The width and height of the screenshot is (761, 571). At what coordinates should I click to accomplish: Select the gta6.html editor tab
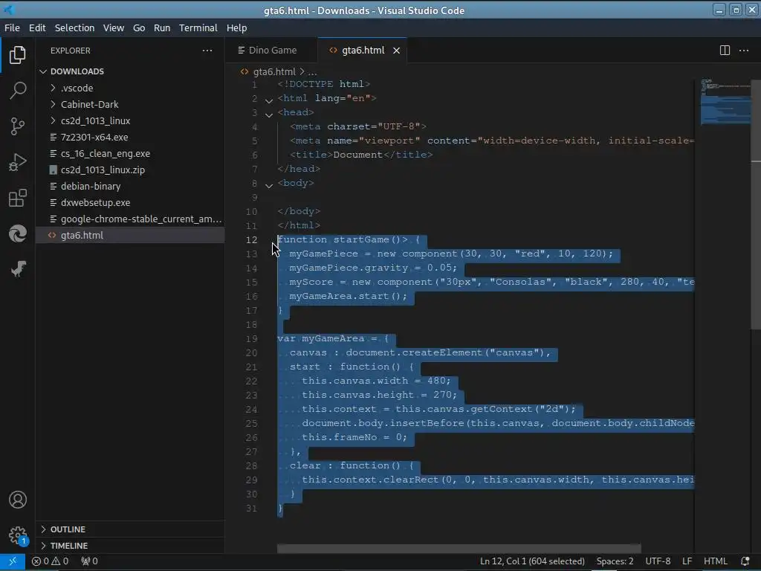click(x=363, y=51)
